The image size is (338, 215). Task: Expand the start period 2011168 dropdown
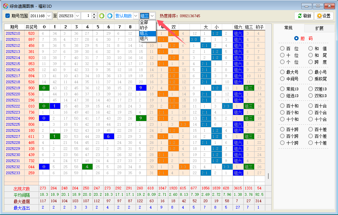[49, 16]
